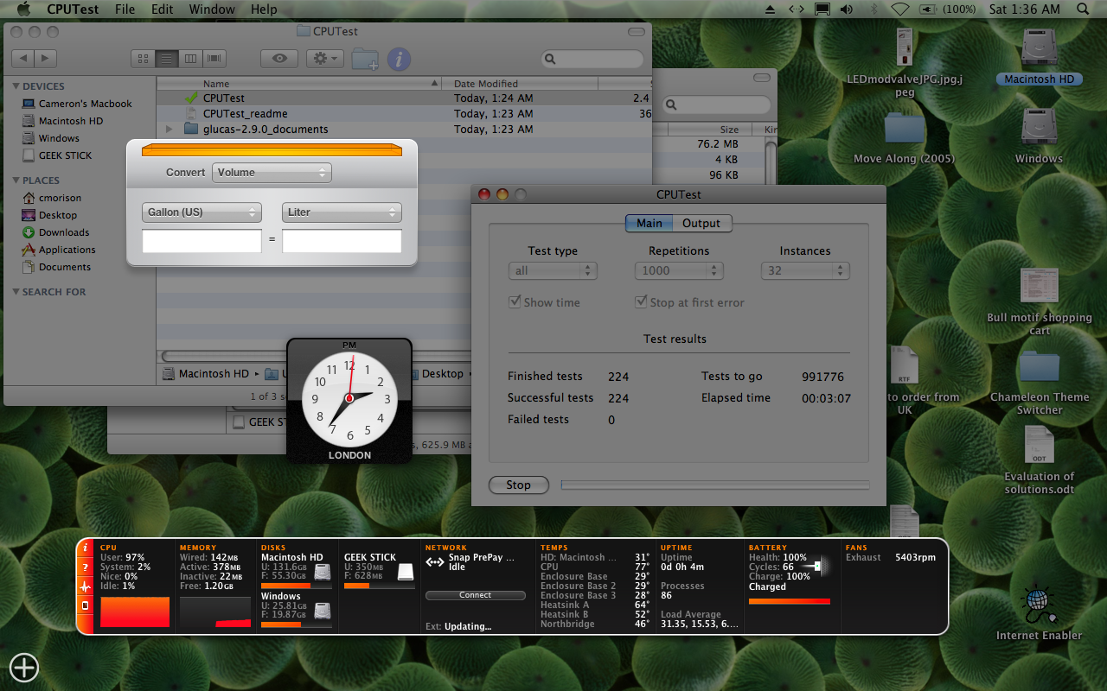The height and width of the screenshot is (691, 1107).
Task: Click the Date Modified column header
Action: tap(521, 84)
